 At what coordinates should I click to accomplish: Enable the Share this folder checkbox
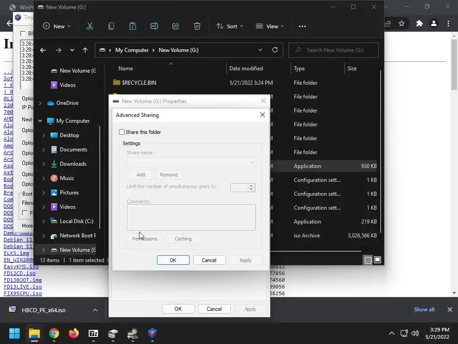click(122, 132)
